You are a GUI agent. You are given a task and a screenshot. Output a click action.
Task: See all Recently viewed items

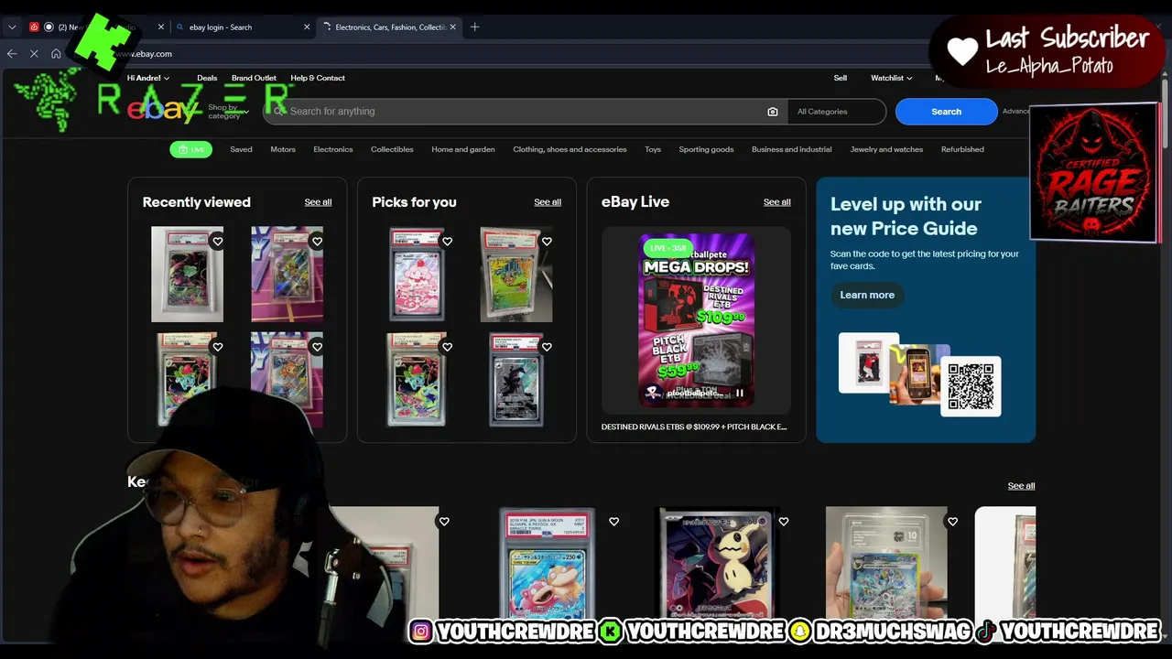(x=318, y=202)
